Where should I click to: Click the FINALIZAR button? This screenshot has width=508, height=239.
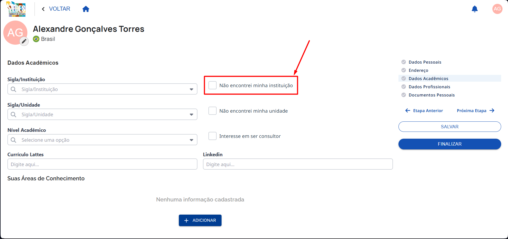tap(450, 144)
